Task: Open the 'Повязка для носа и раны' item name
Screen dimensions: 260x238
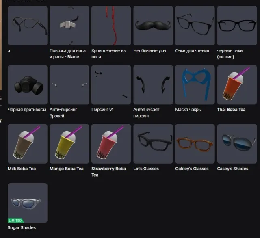Action: point(68,54)
